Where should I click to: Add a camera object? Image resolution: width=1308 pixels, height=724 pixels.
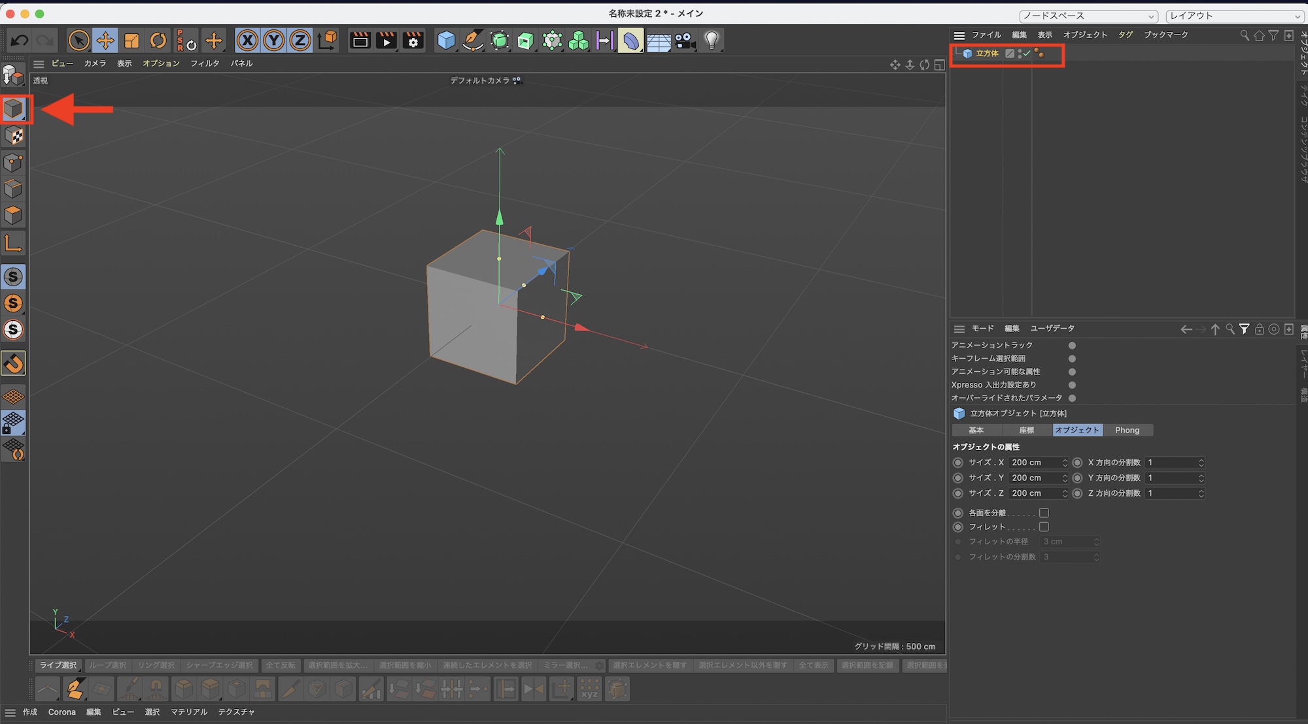pyautogui.click(x=685, y=41)
